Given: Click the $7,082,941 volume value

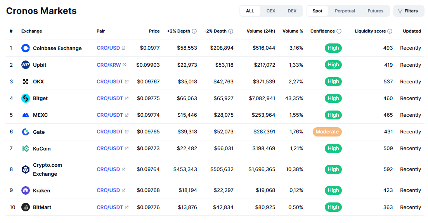Looking at the screenshot, I should click(262, 98).
